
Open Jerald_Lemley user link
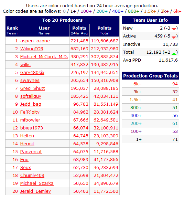tap(35, 191)
